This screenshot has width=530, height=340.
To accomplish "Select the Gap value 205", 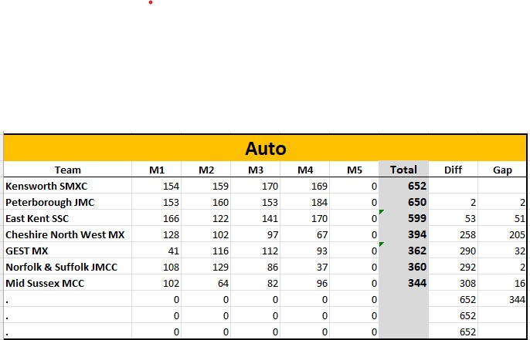I will click(x=502, y=234).
